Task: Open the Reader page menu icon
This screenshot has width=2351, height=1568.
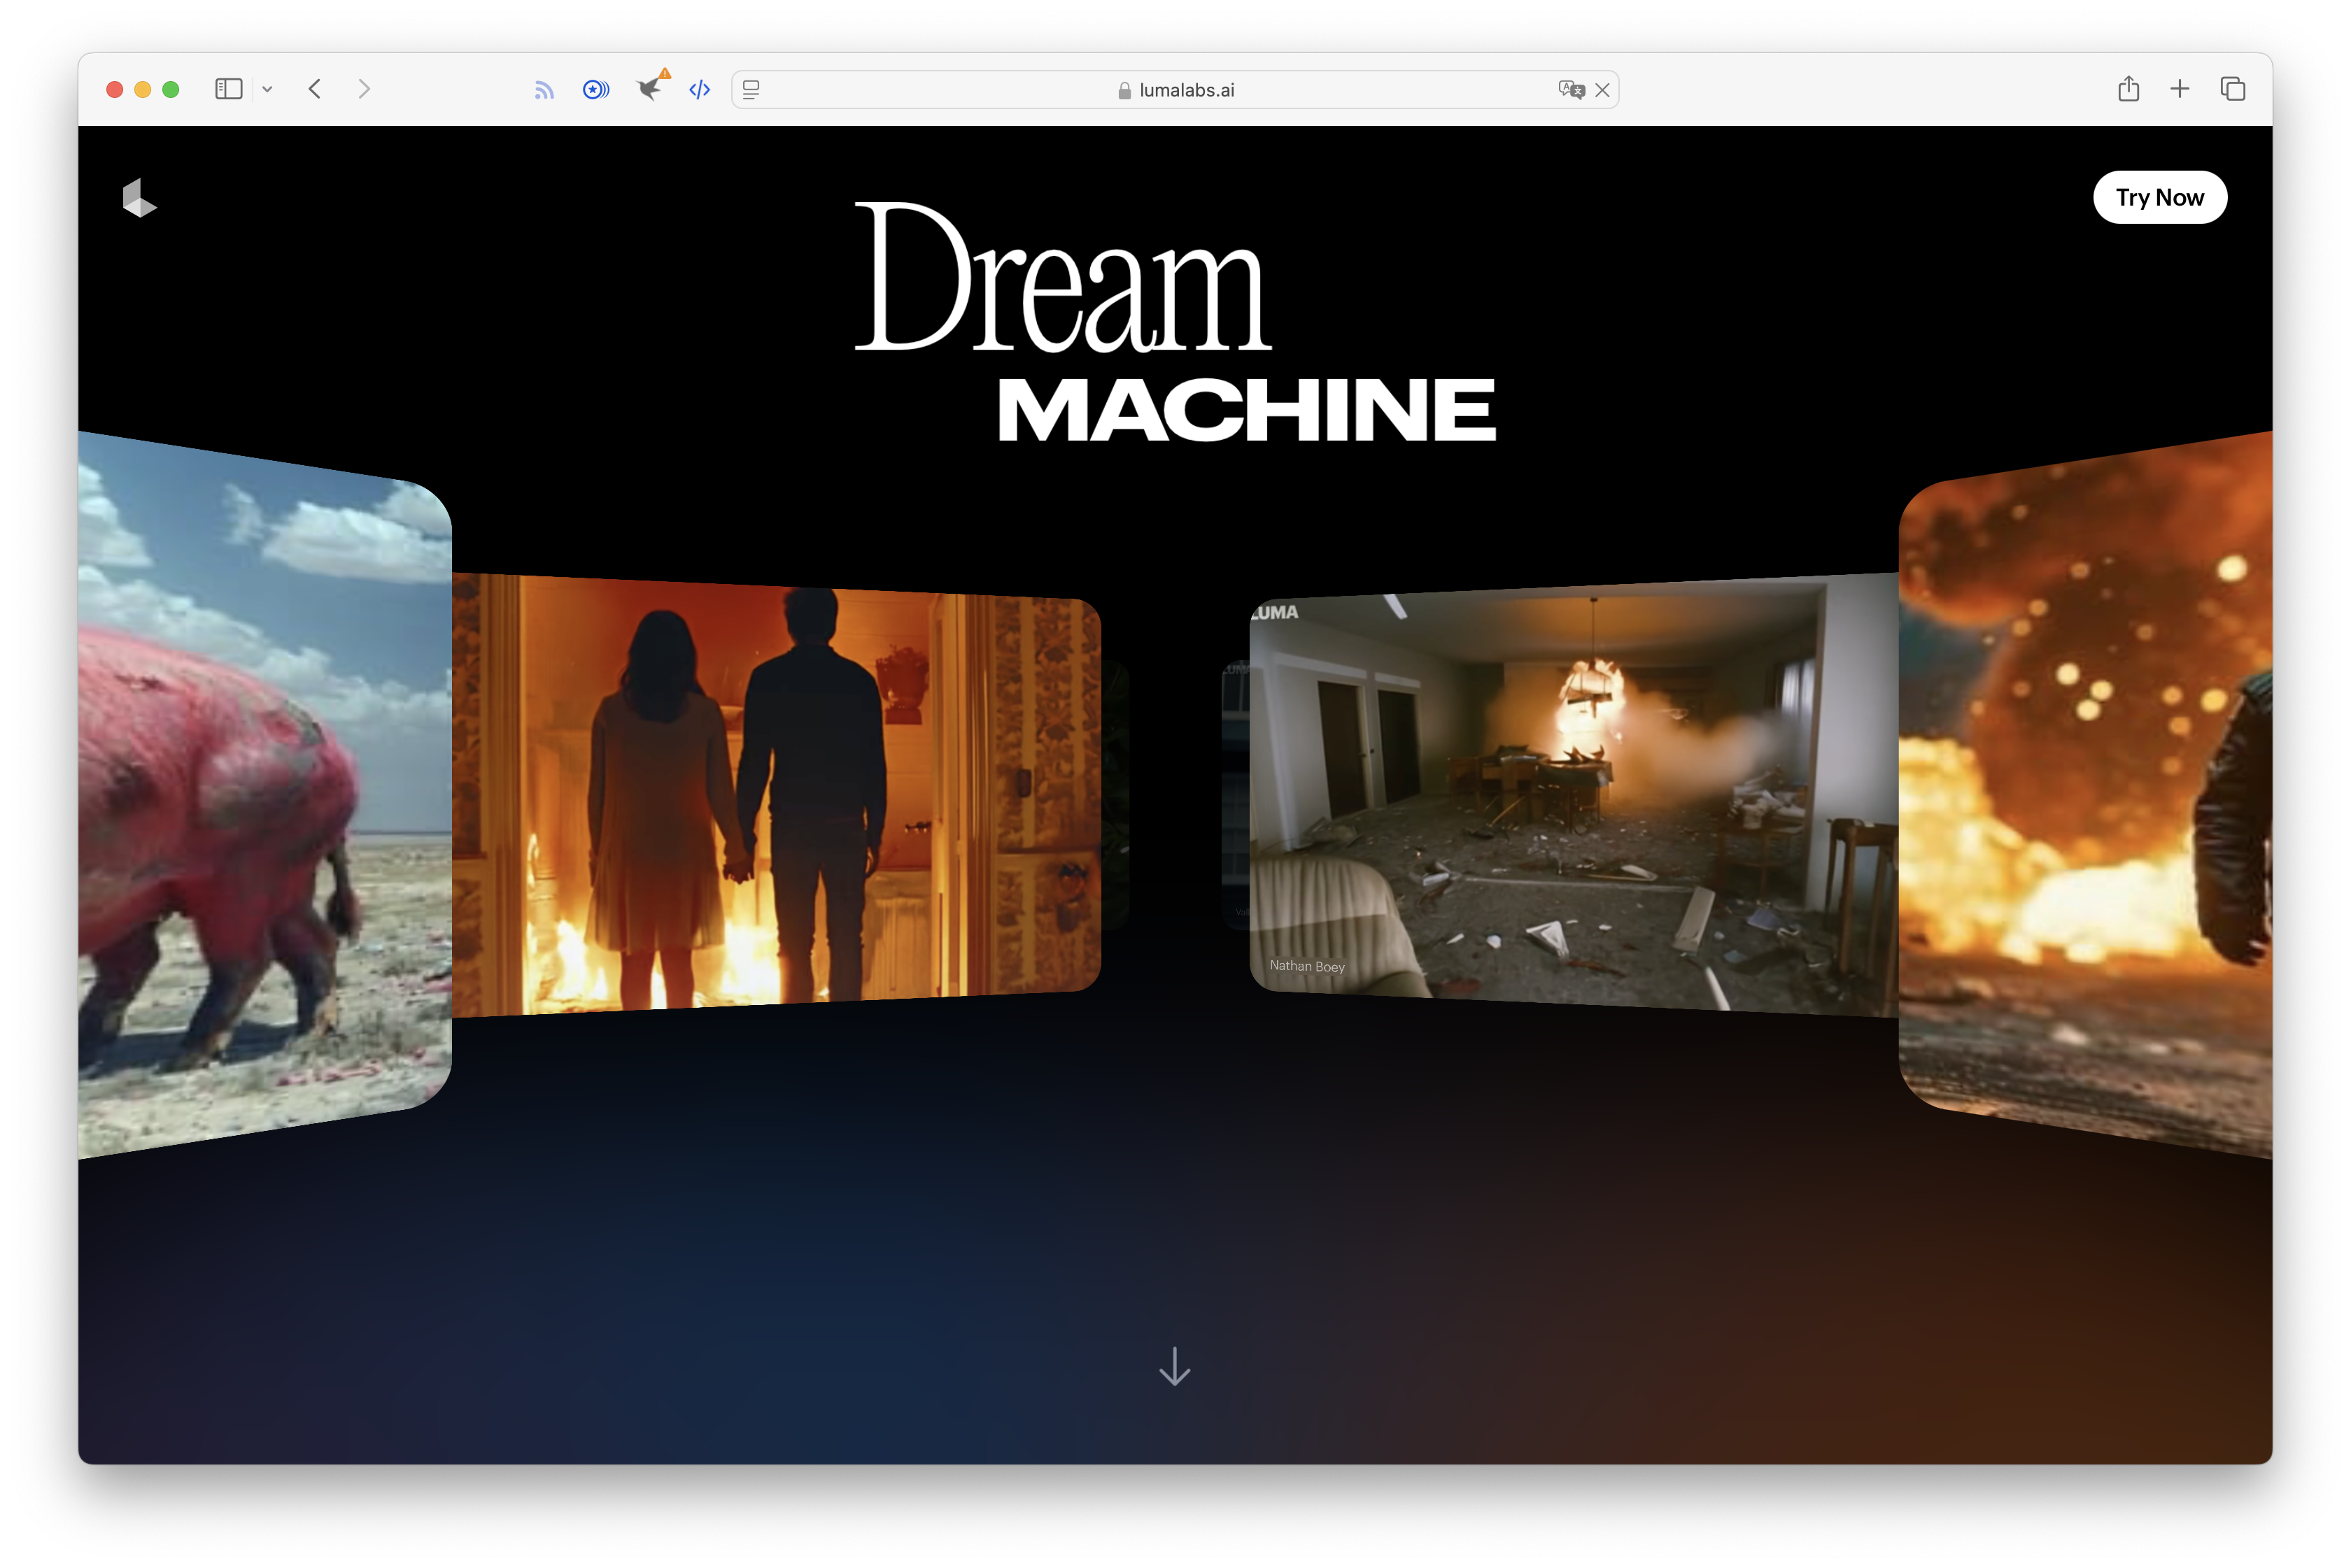Action: click(x=751, y=90)
